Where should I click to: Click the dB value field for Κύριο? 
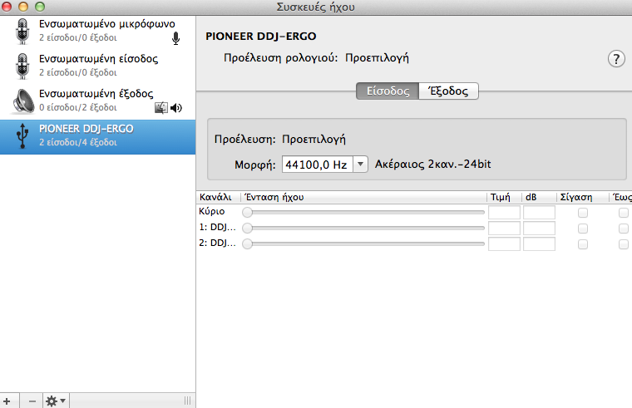pyautogui.click(x=540, y=212)
